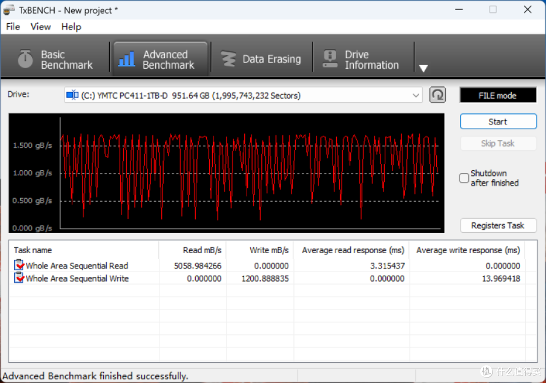Minimize the TxBENCH window

click(x=459, y=10)
